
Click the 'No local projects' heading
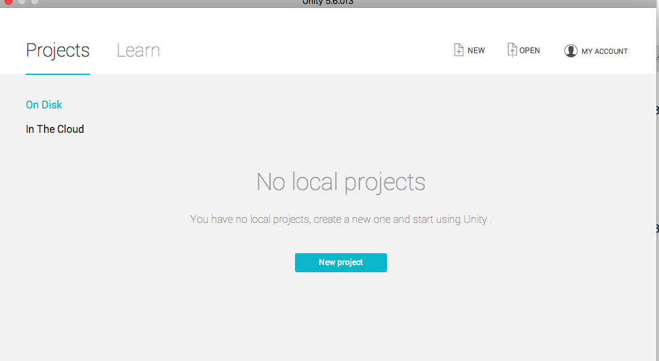[x=341, y=182]
